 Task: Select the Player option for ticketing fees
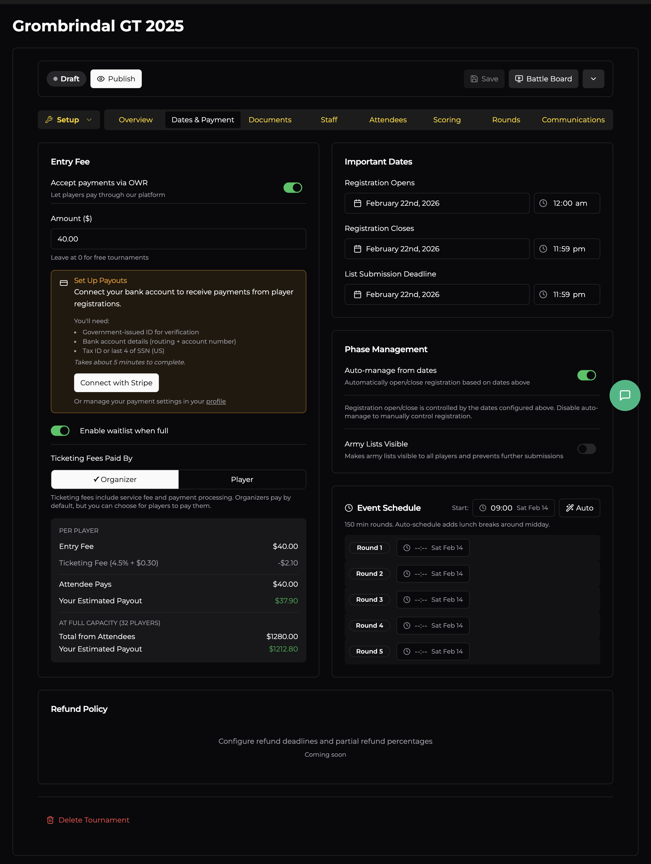click(x=242, y=479)
